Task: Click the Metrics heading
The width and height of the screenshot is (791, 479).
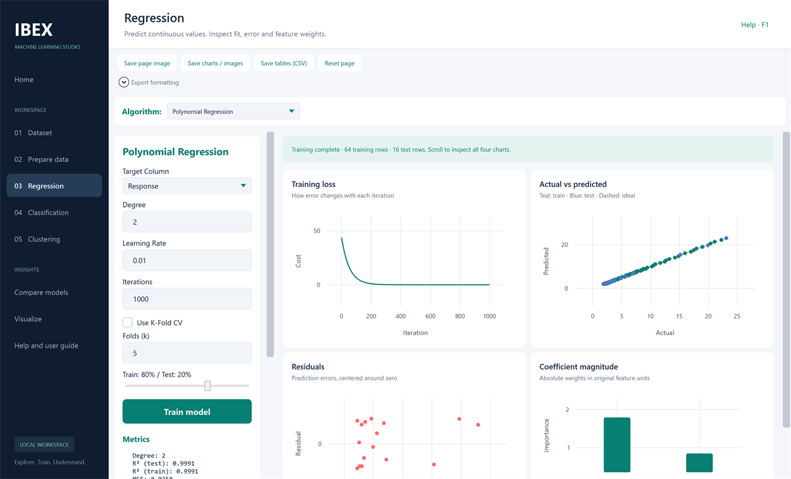Action: click(x=136, y=439)
